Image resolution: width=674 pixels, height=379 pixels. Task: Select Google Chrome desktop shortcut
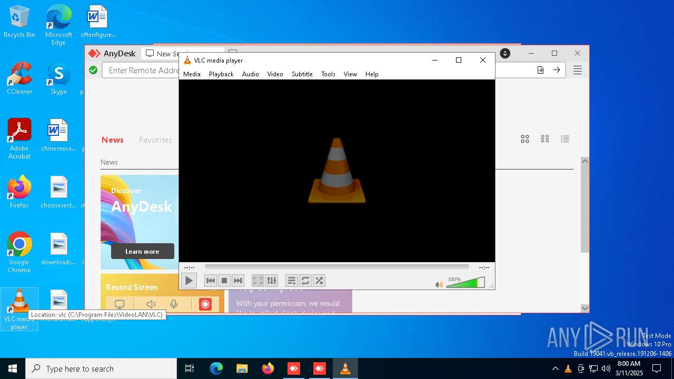pyautogui.click(x=19, y=253)
